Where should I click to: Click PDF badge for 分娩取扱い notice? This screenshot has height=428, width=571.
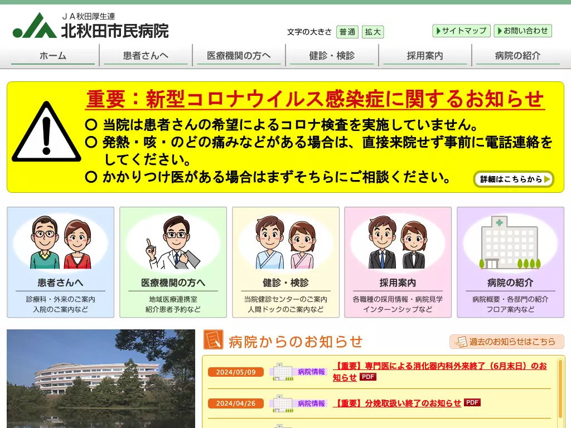pos(472,402)
